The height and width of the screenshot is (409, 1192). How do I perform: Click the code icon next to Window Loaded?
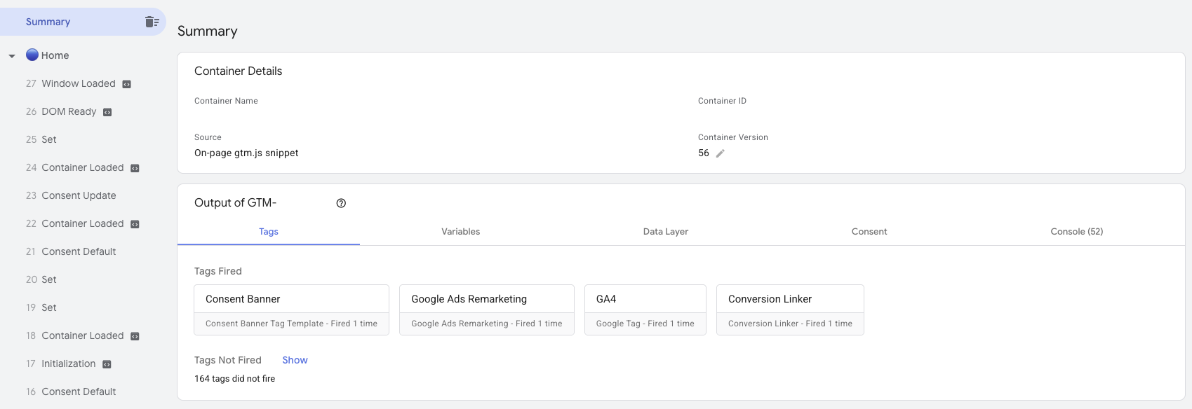point(127,84)
